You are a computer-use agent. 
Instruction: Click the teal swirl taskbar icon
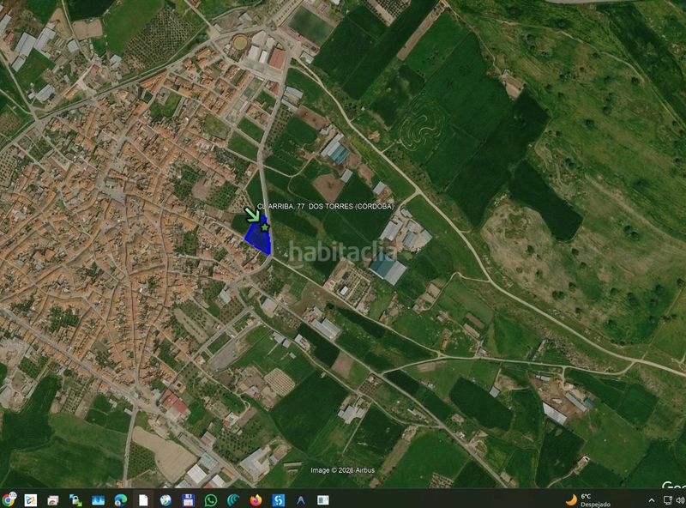233,499
